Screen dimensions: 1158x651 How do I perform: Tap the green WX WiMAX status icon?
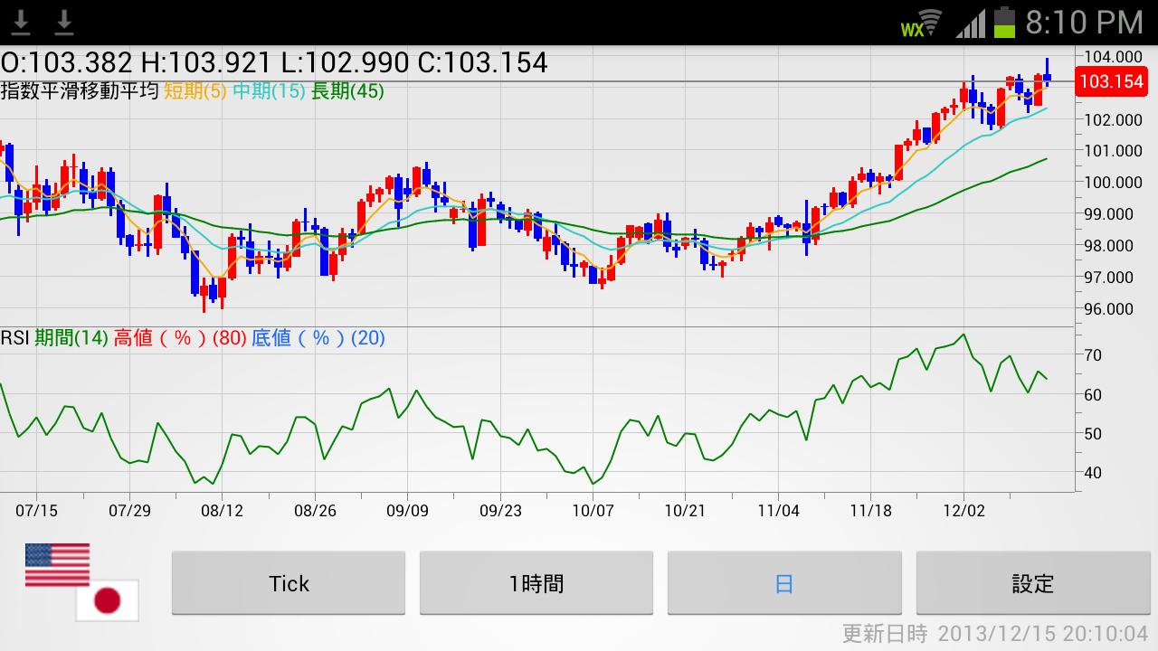[x=913, y=29]
